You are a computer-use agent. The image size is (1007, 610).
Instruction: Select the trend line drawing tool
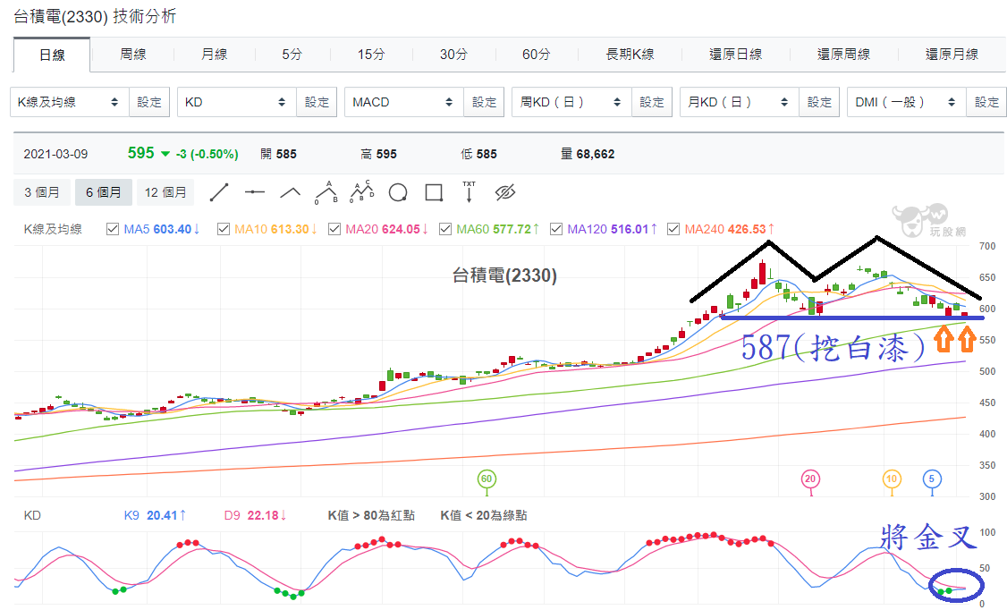(x=219, y=192)
